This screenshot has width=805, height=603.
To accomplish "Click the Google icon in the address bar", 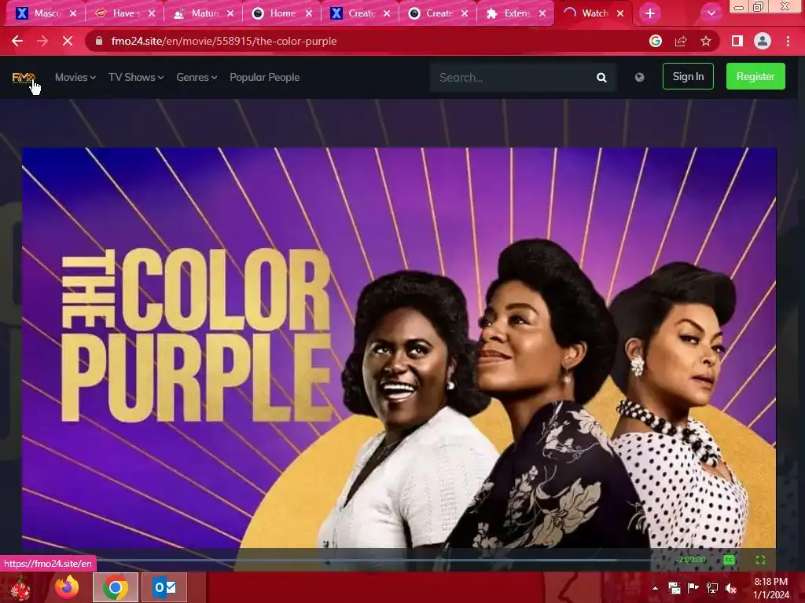I will [656, 41].
